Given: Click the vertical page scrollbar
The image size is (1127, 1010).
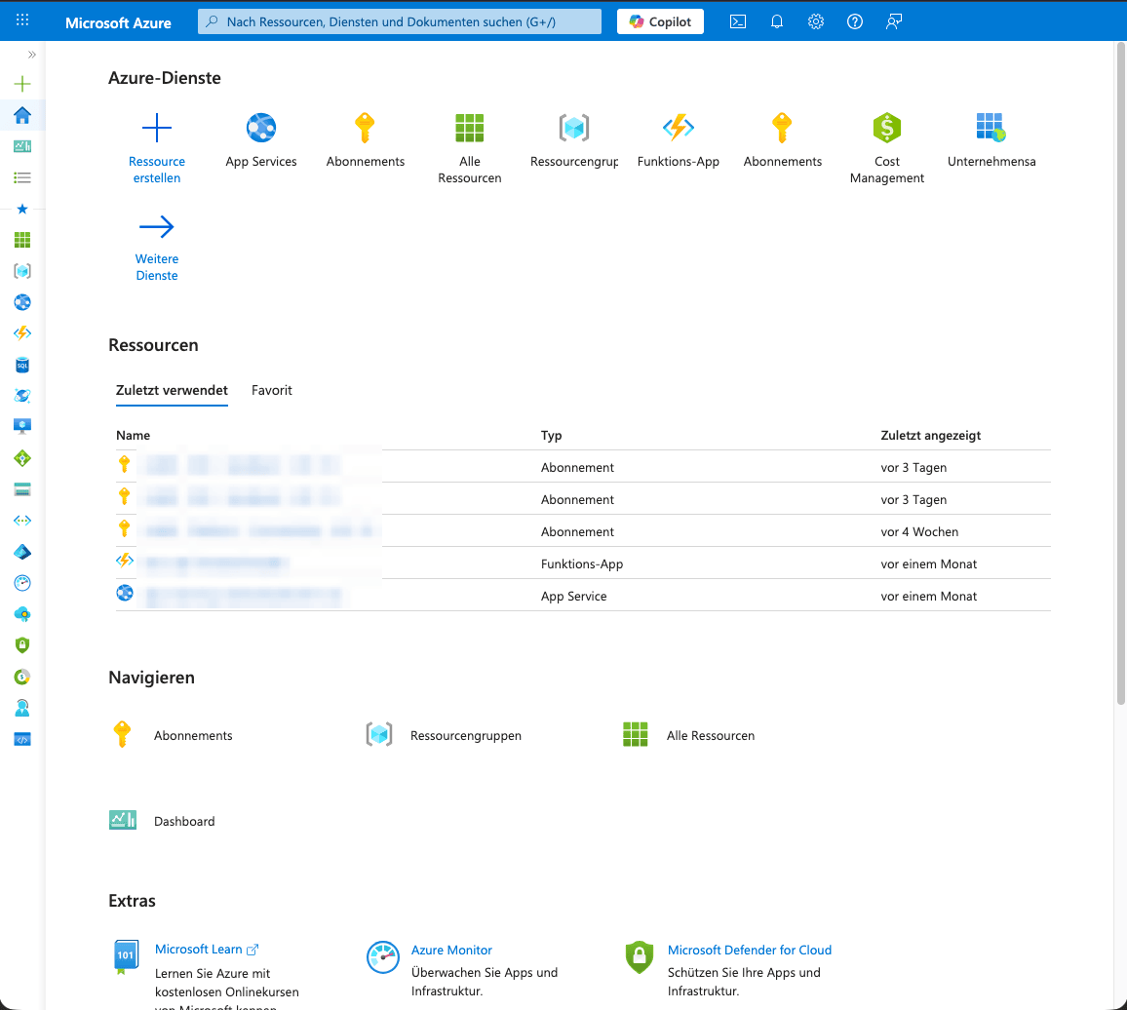Looking at the screenshot, I should coord(1120,370).
